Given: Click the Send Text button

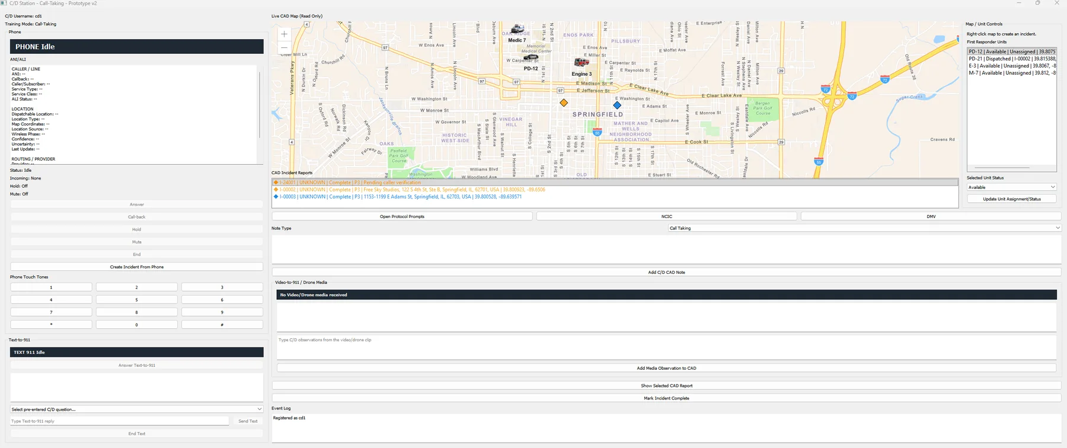Looking at the screenshot, I should [248, 421].
